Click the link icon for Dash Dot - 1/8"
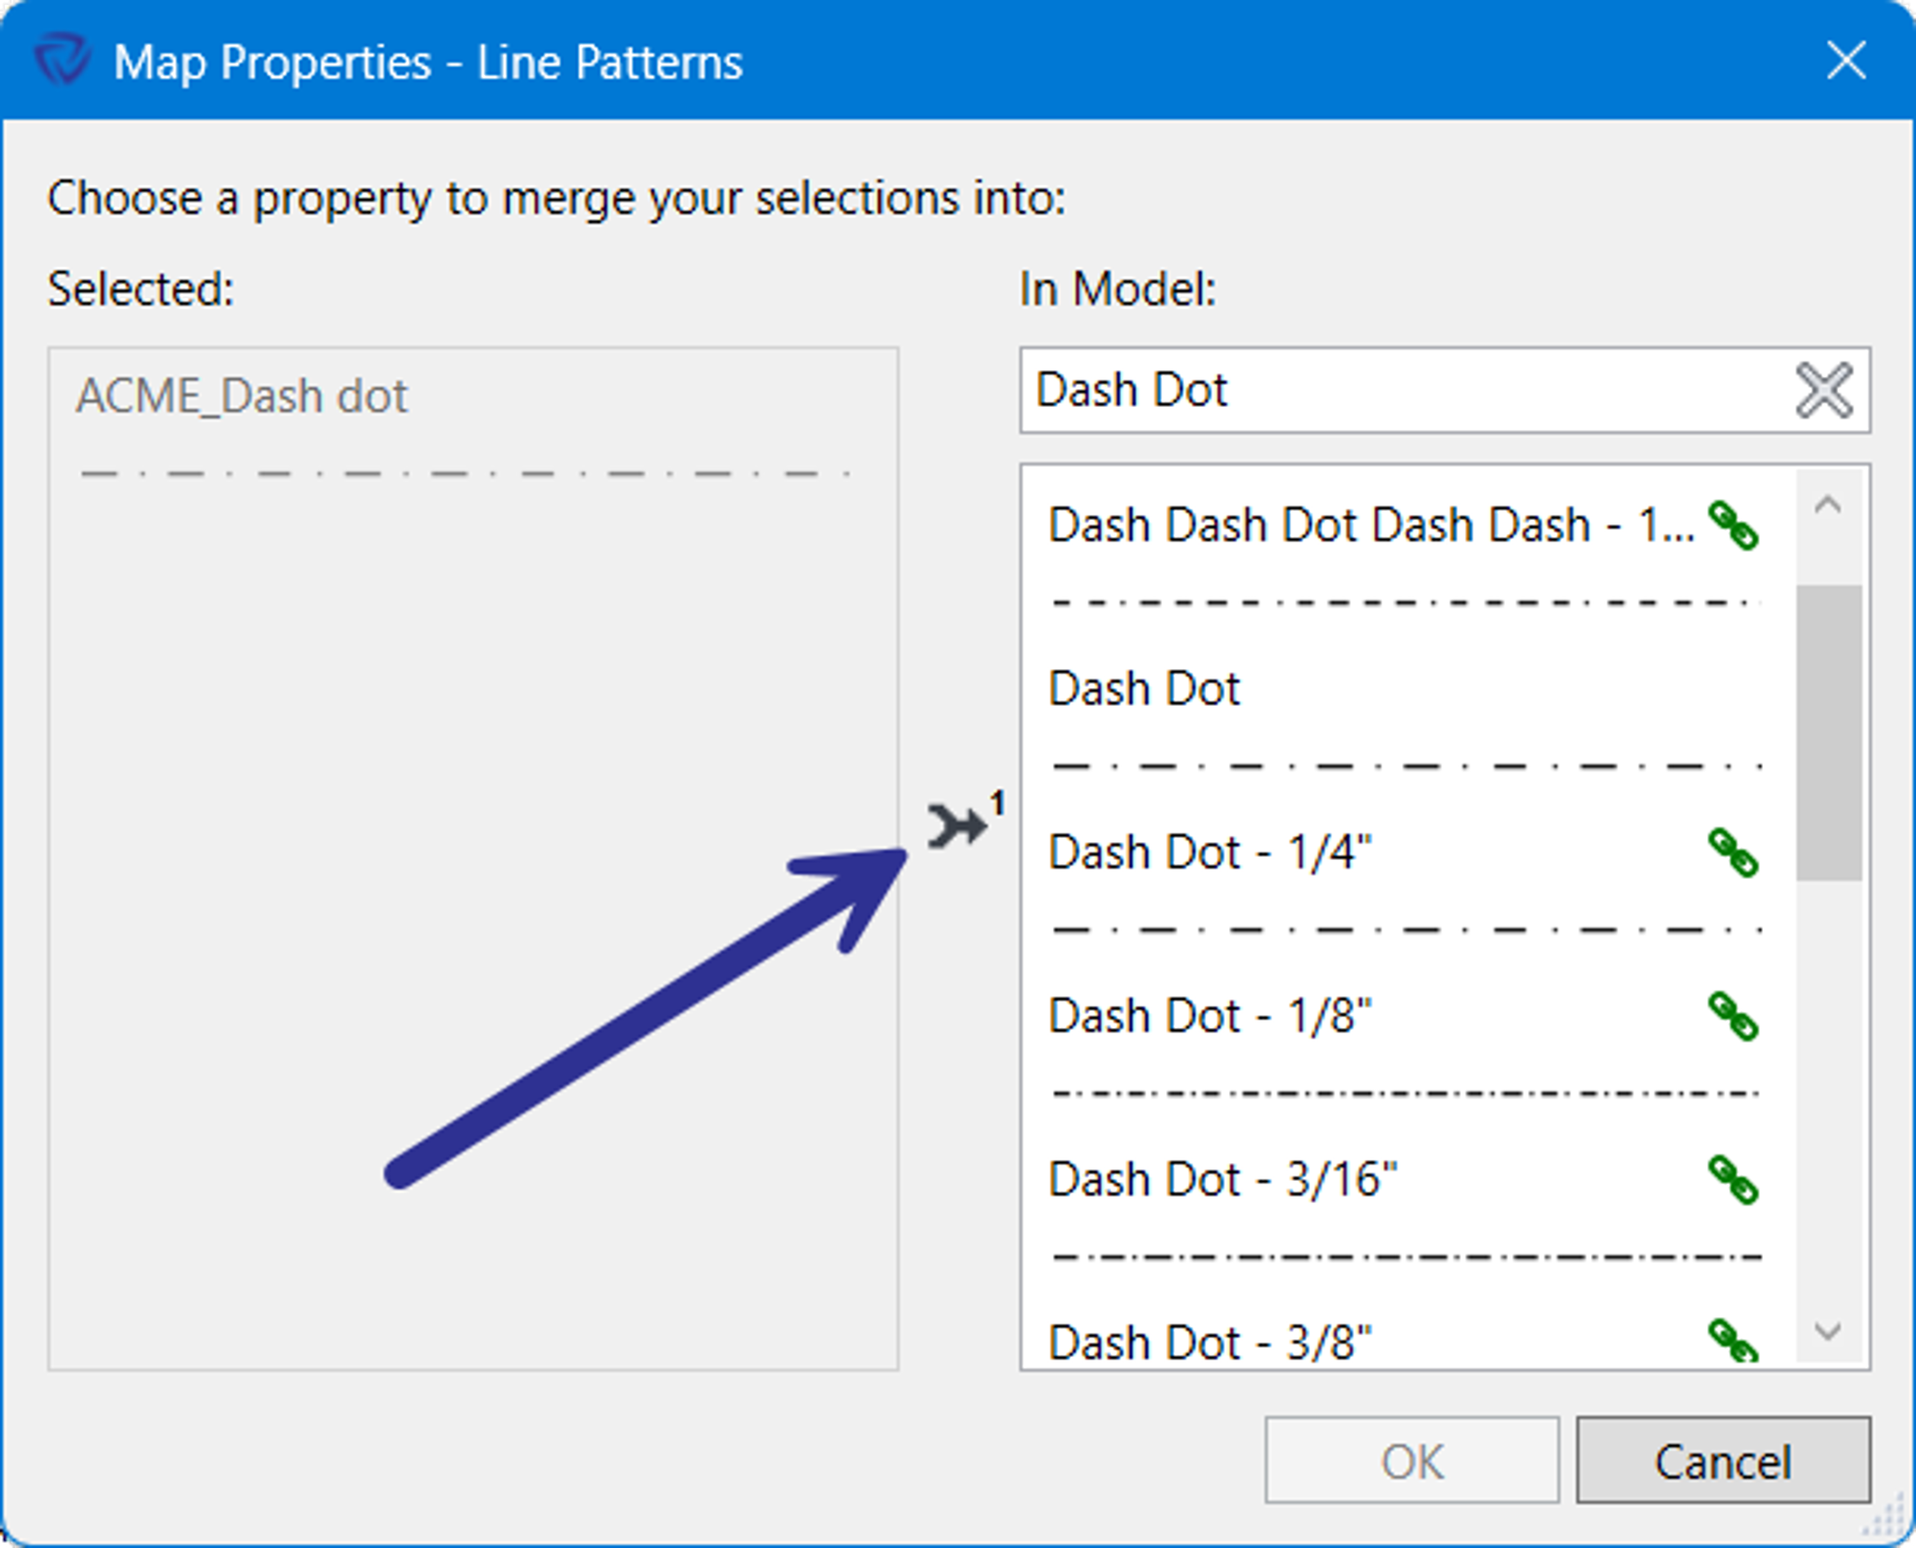 tap(1733, 1016)
